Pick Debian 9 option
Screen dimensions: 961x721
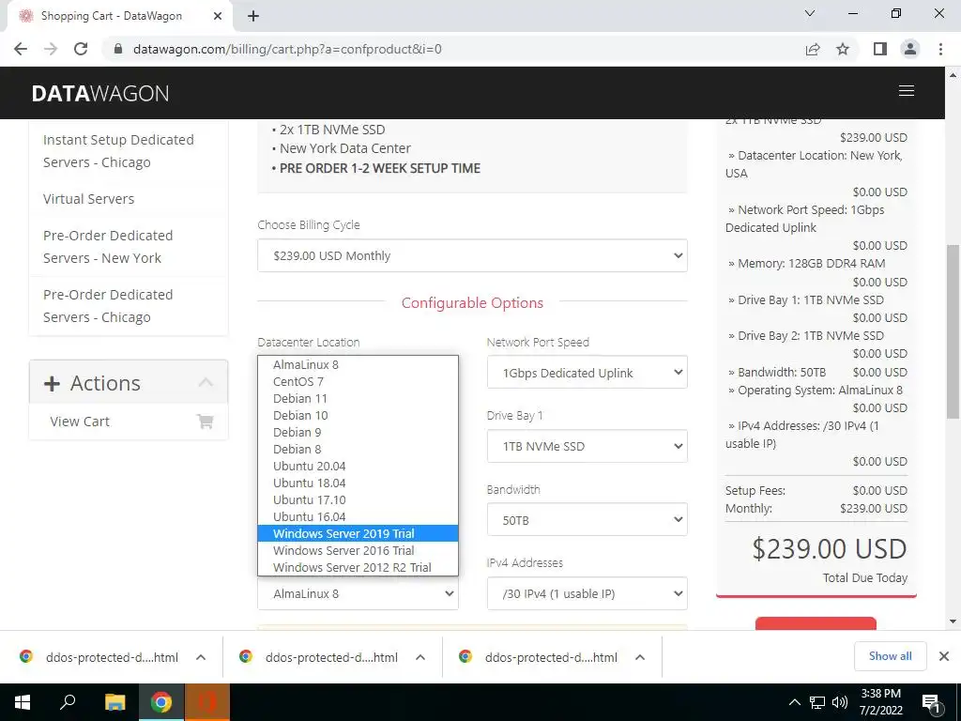pos(358,432)
